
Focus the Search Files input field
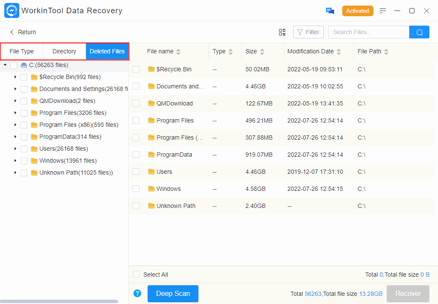368,32
